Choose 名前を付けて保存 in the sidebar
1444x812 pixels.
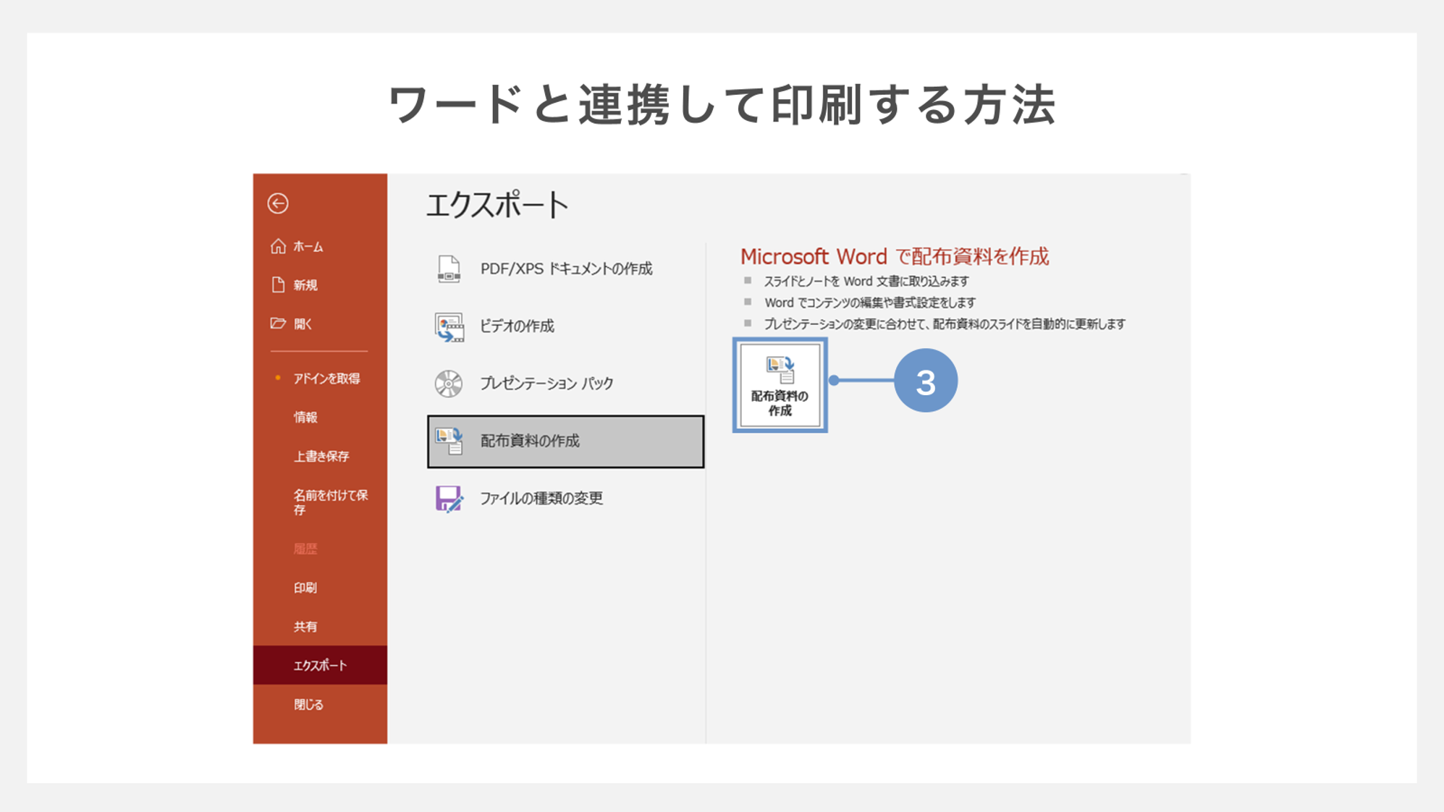[320, 502]
